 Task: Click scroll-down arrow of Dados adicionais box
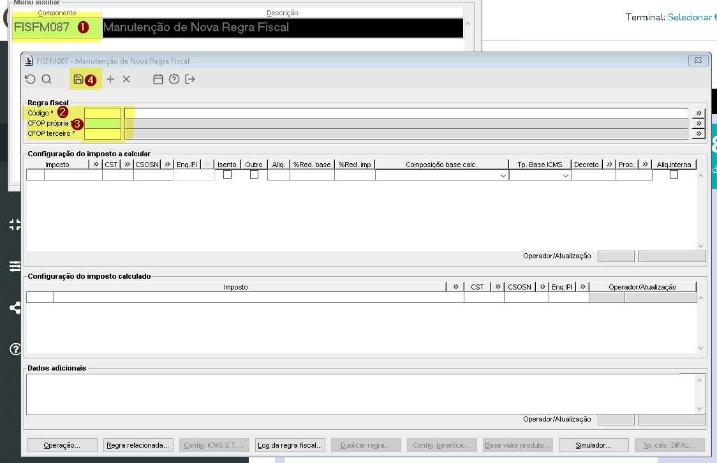(699, 409)
